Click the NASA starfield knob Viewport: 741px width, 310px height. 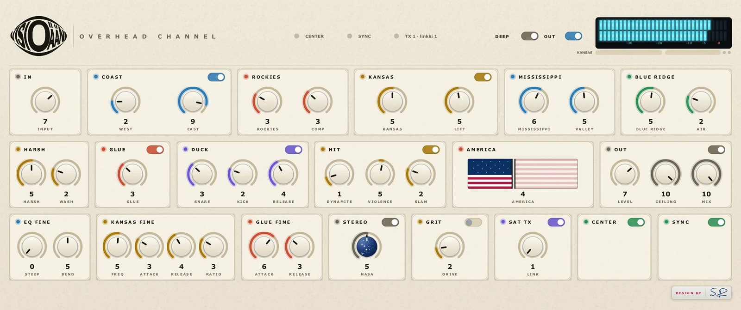(x=367, y=246)
